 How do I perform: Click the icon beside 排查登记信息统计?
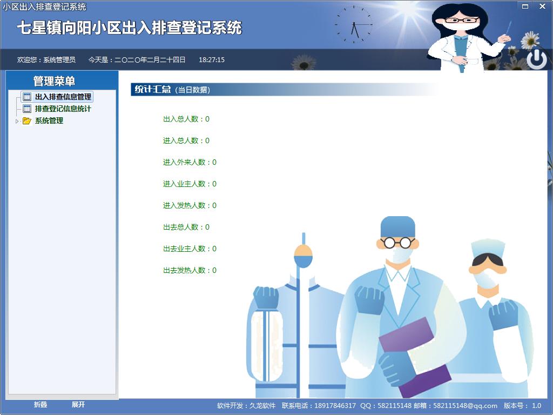coord(26,109)
